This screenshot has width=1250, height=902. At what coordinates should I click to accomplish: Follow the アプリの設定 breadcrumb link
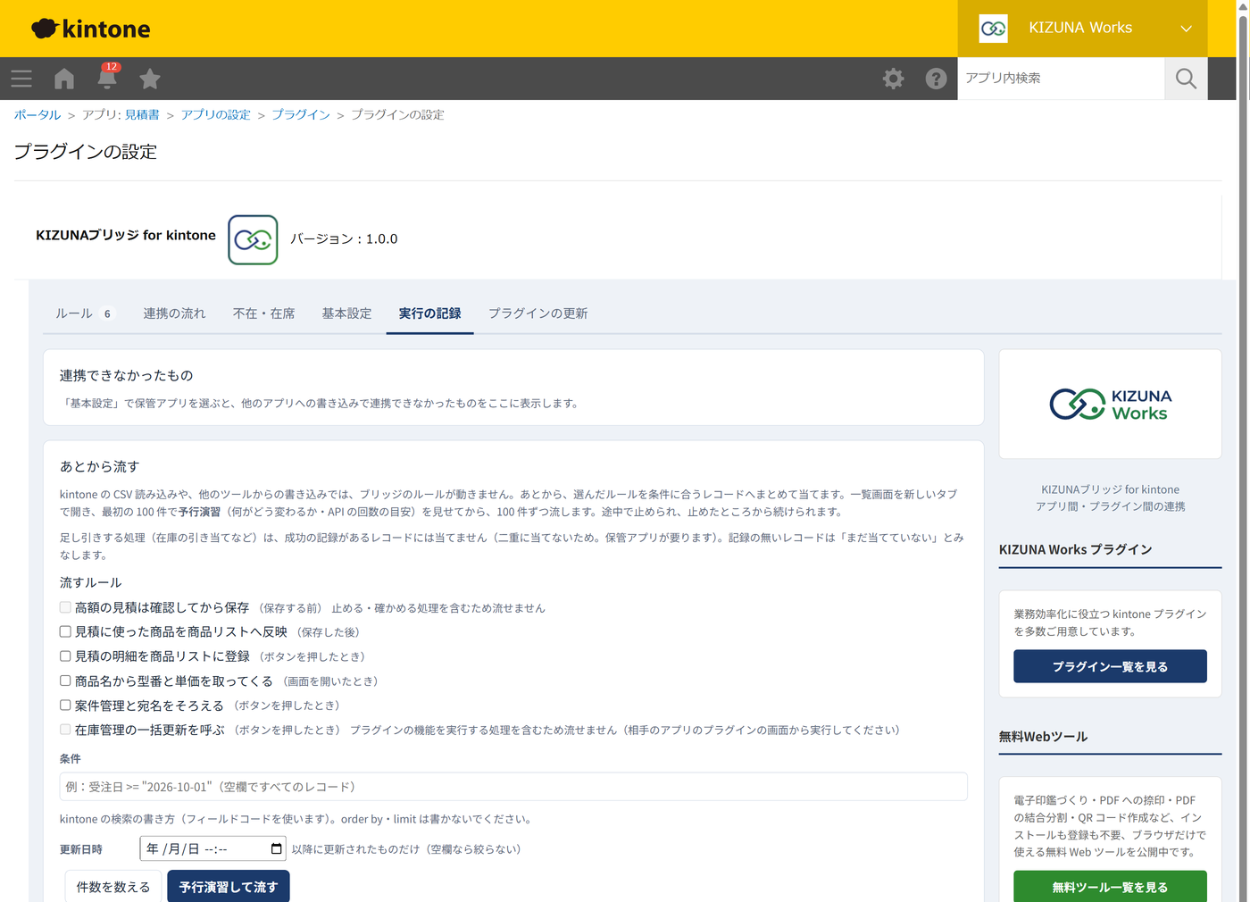click(215, 114)
